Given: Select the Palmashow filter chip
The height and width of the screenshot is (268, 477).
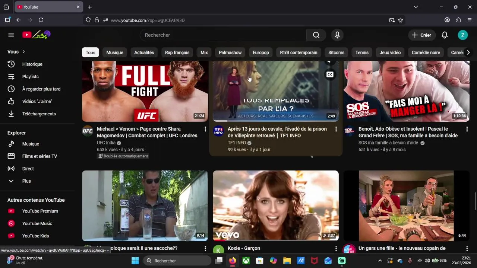Looking at the screenshot, I should coord(230,52).
